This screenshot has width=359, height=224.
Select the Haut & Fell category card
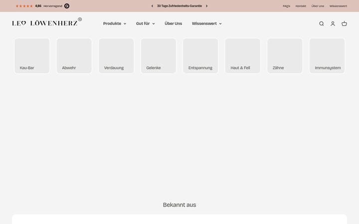click(x=243, y=56)
